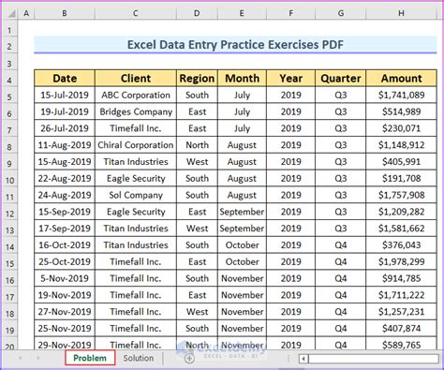444x370 pixels.
Task: Click the amount '$405,991'
Action: [401, 162]
